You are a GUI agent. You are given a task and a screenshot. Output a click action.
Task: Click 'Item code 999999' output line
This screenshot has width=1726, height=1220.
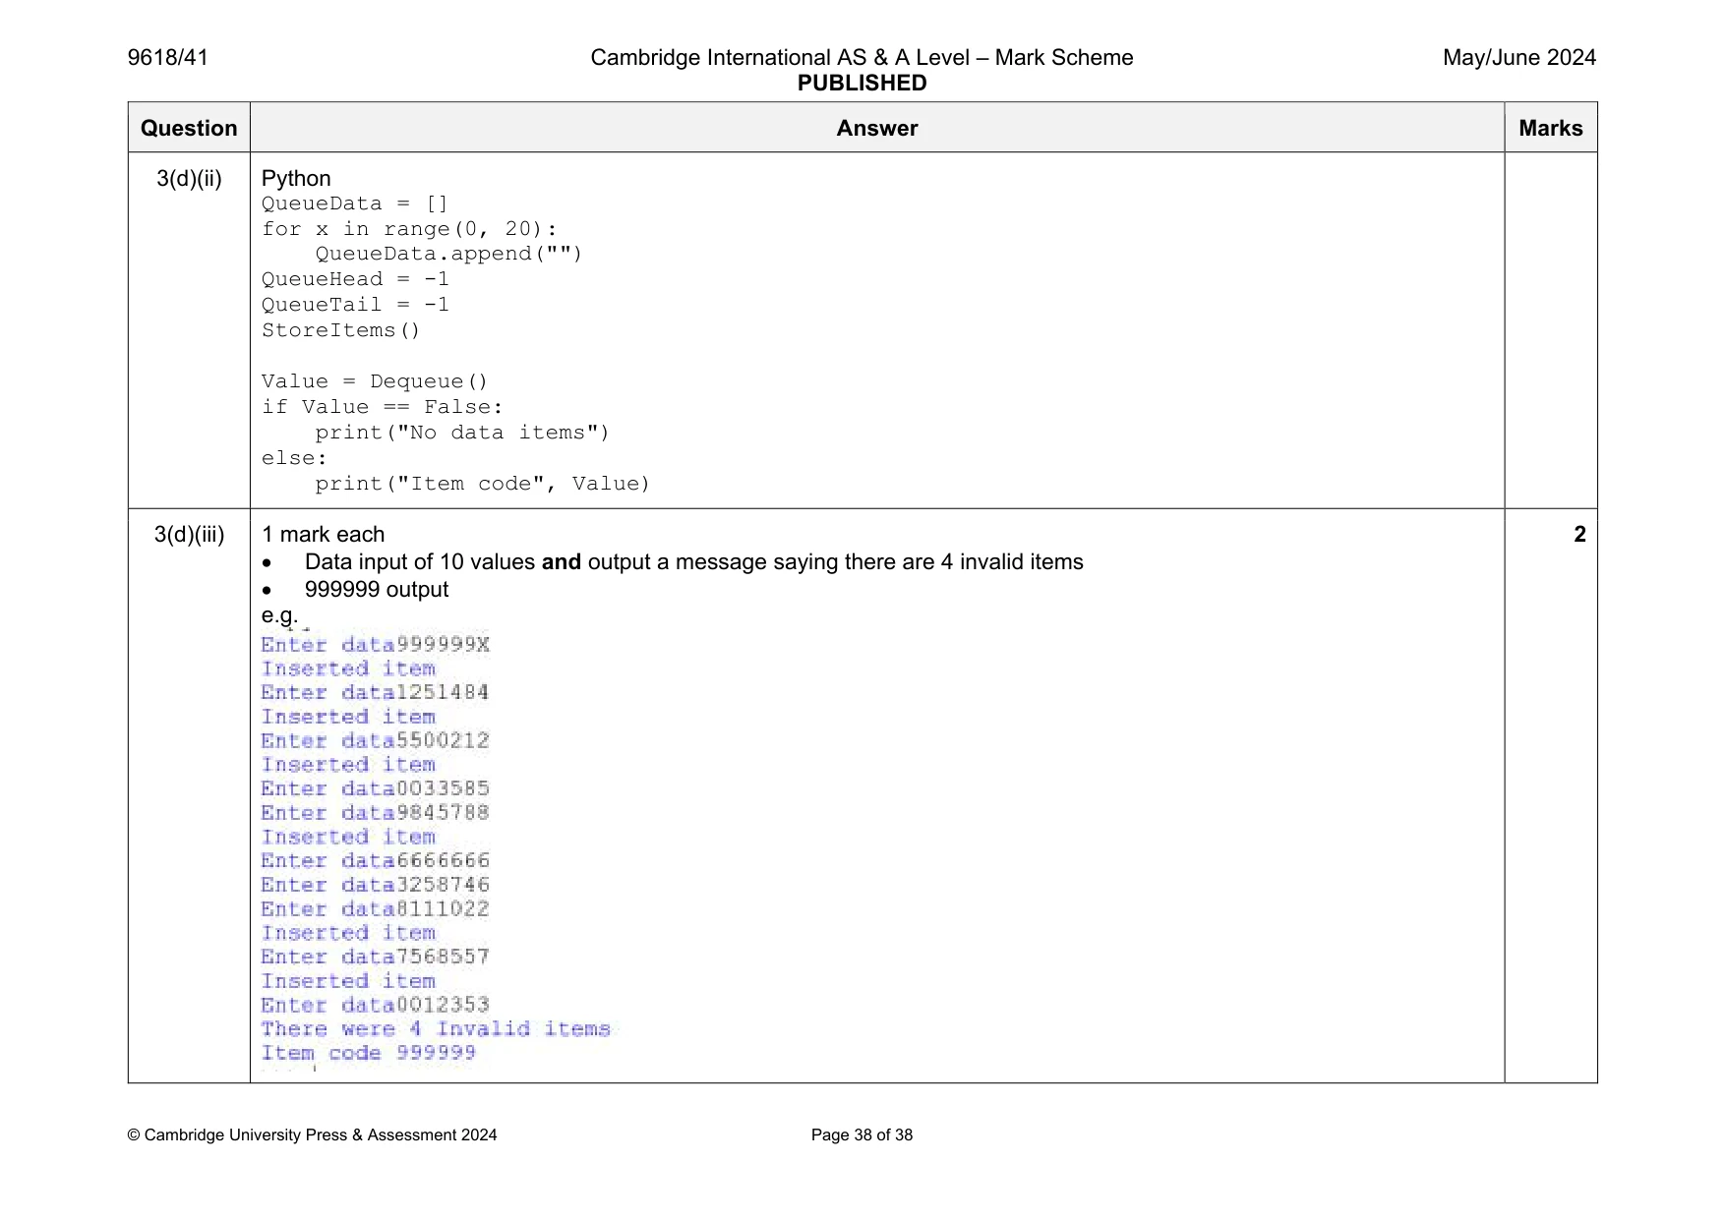coord(368,1053)
